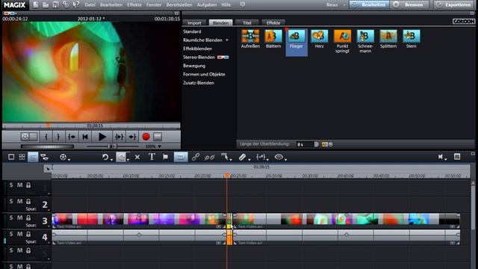This screenshot has height=269, width=478.
Task: Open the Formen und Objekte category
Action: pos(204,74)
